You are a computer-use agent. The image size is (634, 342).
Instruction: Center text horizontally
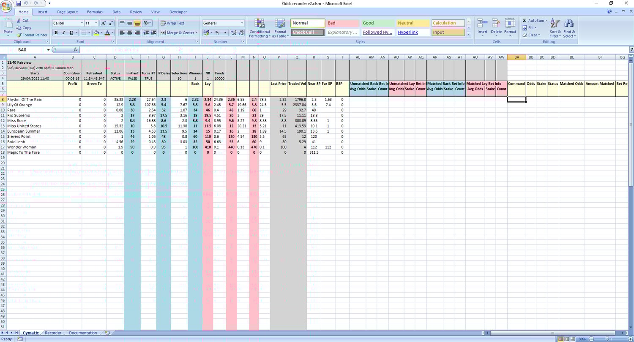[130, 33]
